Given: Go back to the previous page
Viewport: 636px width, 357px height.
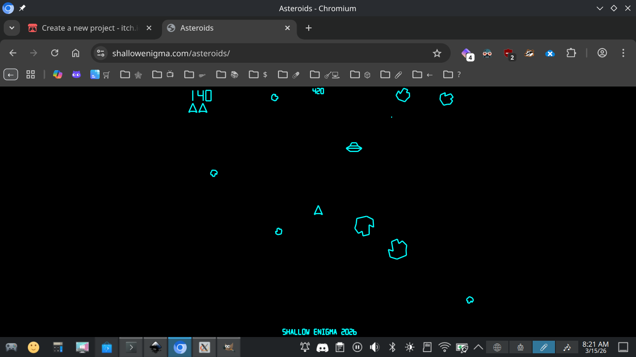Looking at the screenshot, I should (13, 53).
